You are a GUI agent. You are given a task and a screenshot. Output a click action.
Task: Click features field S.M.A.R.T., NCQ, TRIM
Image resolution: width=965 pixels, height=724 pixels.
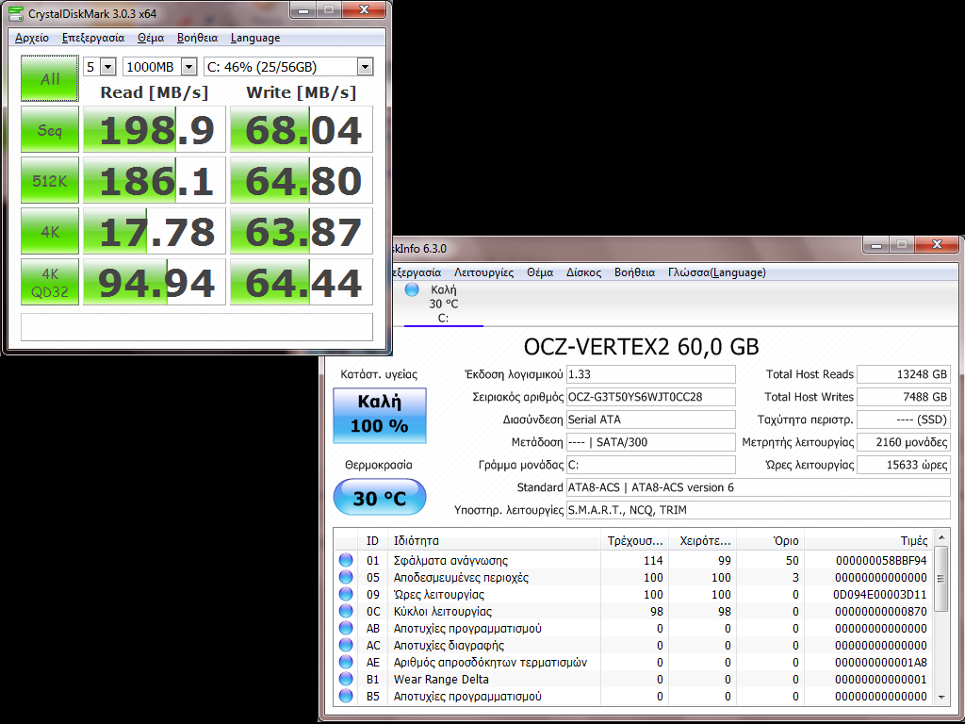point(759,510)
